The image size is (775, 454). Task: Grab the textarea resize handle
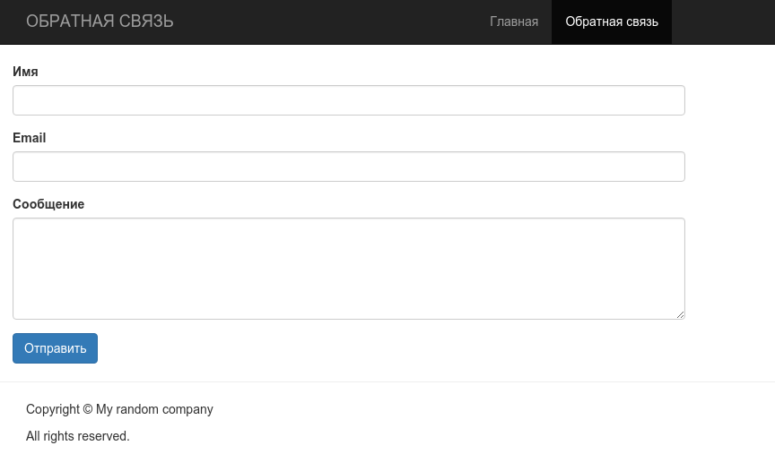pyautogui.click(x=680, y=314)
